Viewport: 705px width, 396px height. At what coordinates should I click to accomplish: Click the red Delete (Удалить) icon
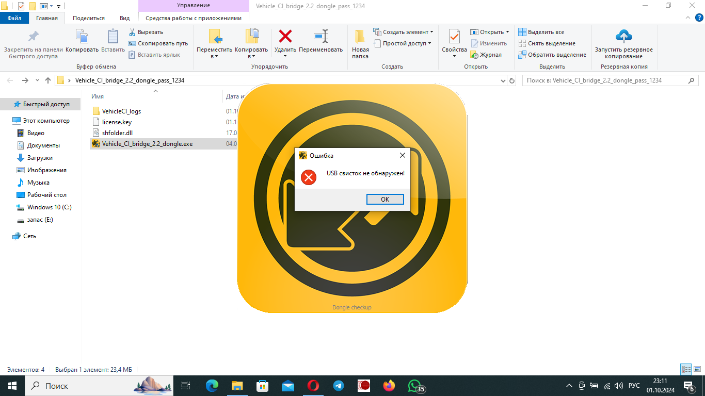(x=285, y=37)
